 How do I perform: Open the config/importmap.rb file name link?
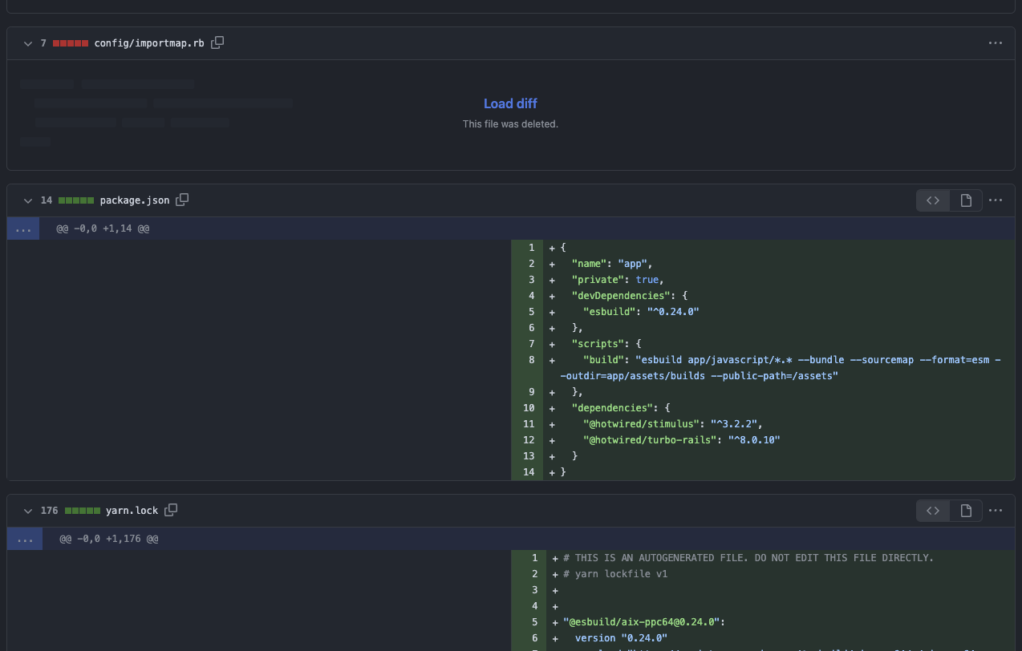pos(148,43)
